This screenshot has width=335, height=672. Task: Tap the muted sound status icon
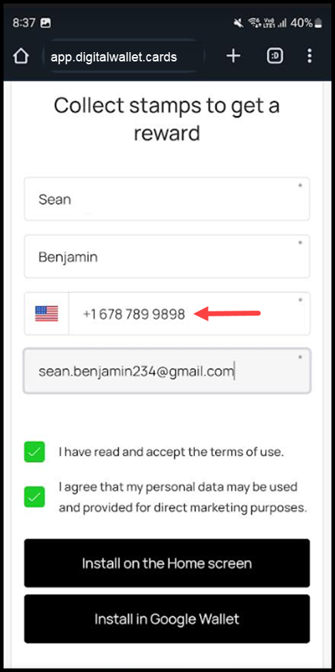[239, 23]
